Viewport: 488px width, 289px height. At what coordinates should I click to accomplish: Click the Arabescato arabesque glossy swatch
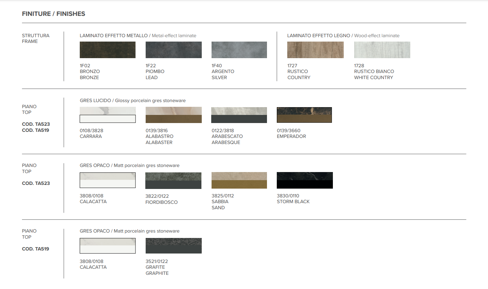(239, 115)
